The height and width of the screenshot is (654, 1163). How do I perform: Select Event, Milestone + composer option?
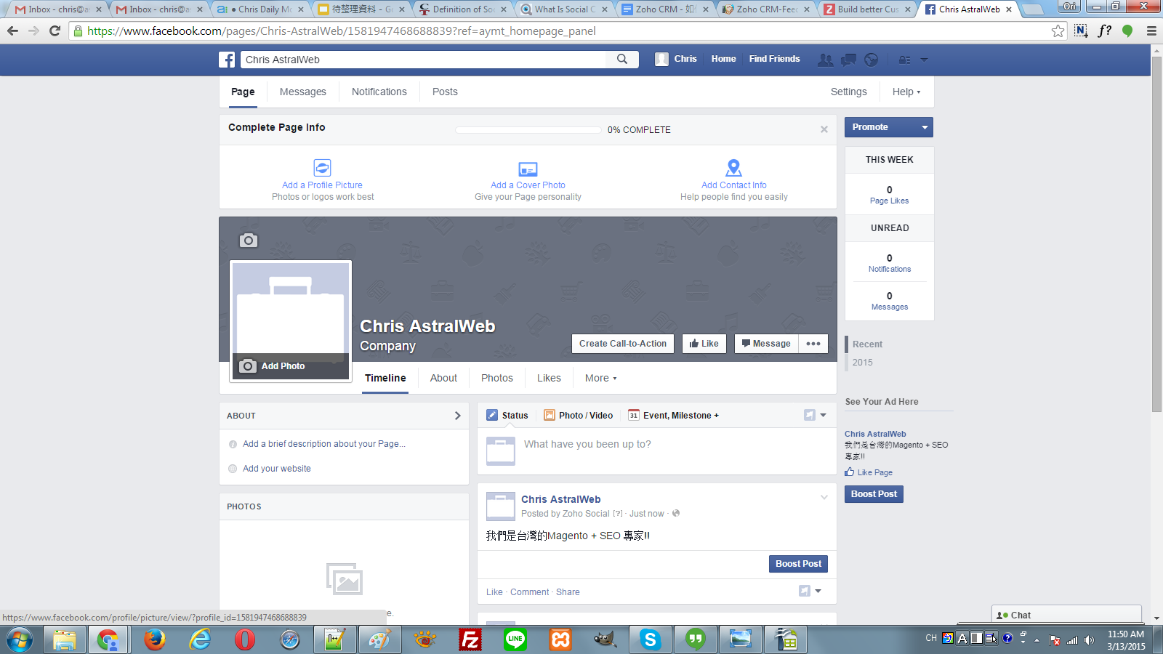click(x=674, y=416)
